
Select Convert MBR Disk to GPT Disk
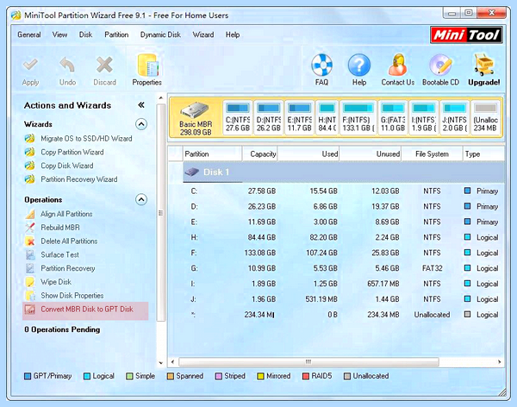[85, 310]
